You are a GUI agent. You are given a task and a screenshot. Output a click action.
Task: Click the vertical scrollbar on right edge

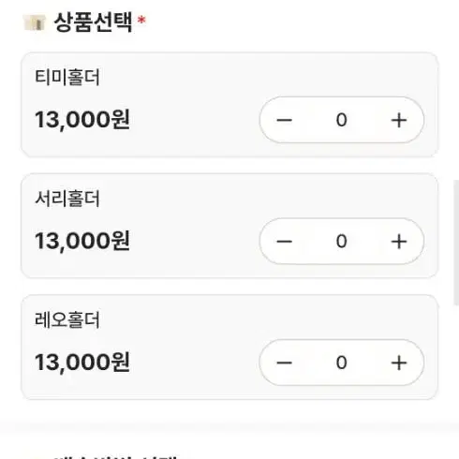[x=456, y=243]
